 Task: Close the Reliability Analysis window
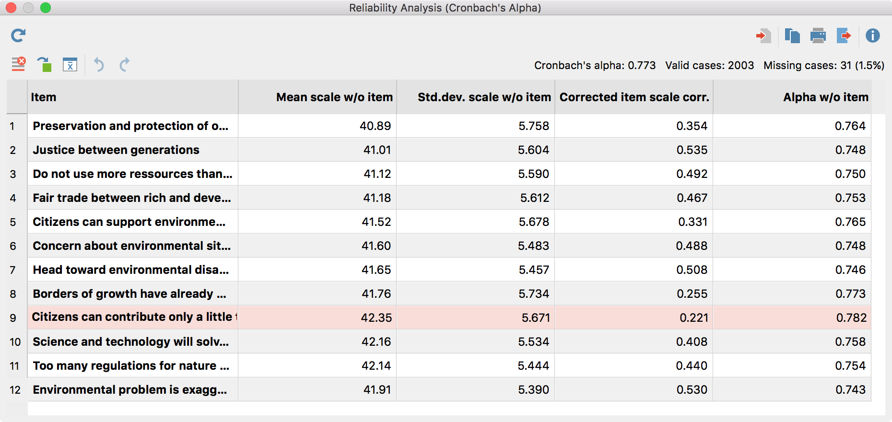click(x=11, y=8)
